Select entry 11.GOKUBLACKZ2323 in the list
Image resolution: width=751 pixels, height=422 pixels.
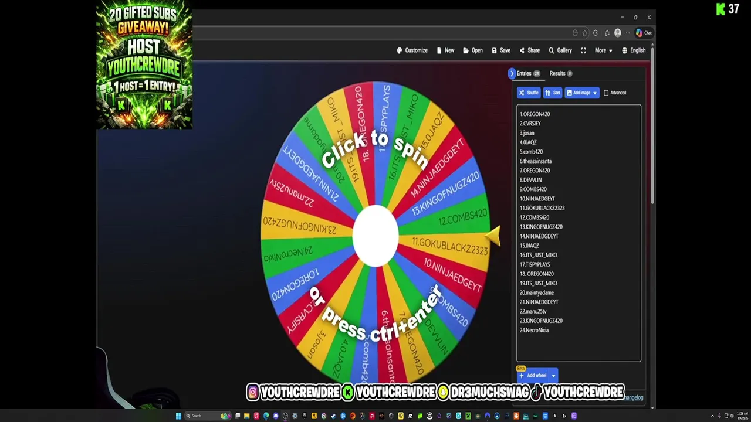pos(542,208)
